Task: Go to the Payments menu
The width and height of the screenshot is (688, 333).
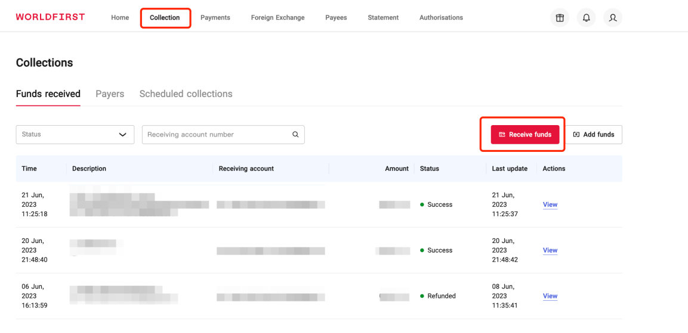Action: coord(215,18)
